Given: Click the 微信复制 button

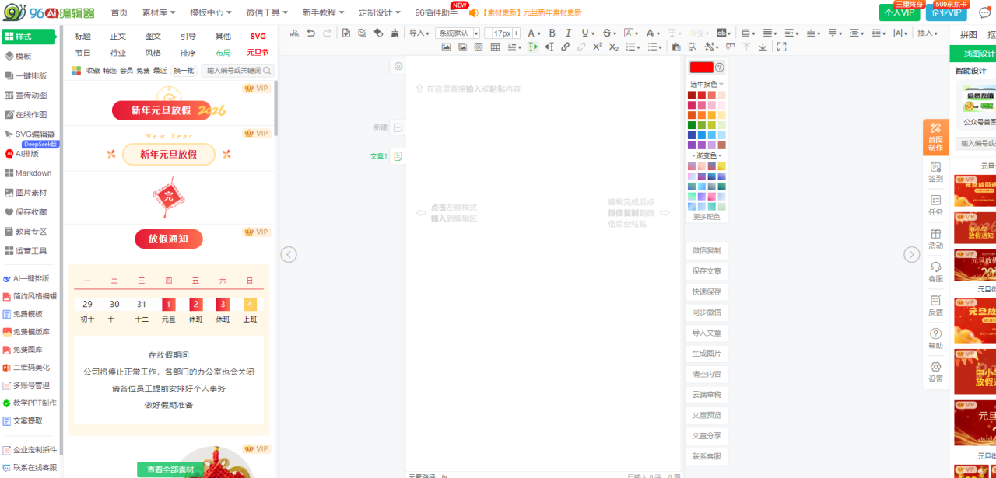Looking at the screenshot, I should tap(706, 251).
